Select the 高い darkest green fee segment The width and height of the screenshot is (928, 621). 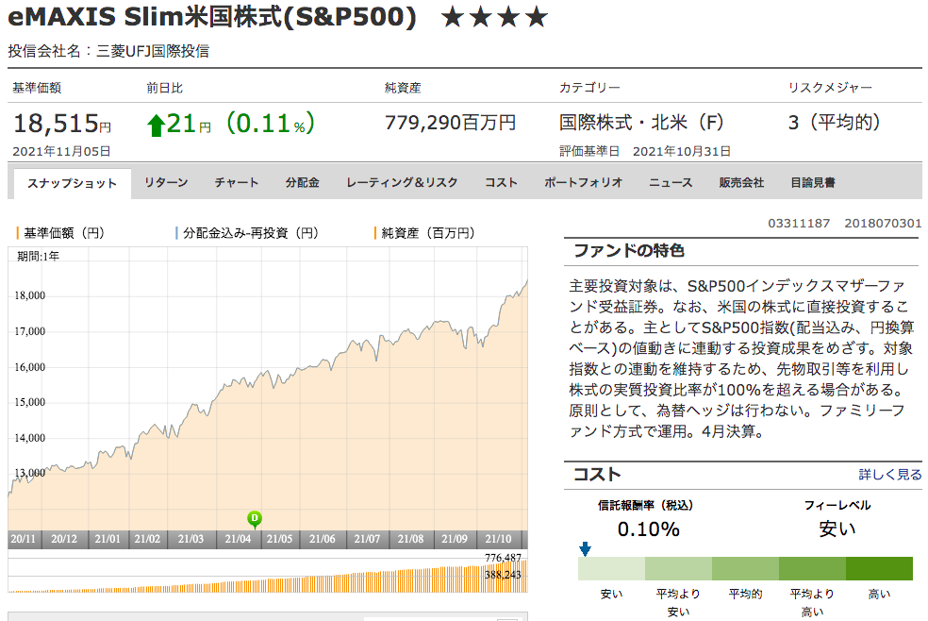pyautogui.click(x=879, y=568)
